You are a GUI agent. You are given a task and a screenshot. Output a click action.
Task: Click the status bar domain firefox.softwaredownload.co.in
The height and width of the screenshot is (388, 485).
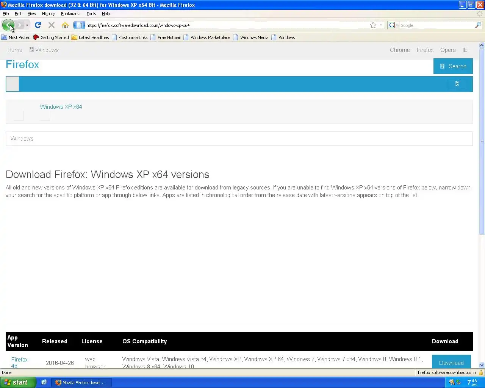447,372
